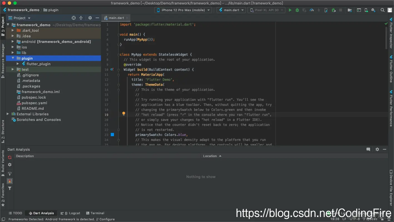Start debugging with the green bug icon
The width and height of the screenshot is (394, 222).
coord(297,10)
